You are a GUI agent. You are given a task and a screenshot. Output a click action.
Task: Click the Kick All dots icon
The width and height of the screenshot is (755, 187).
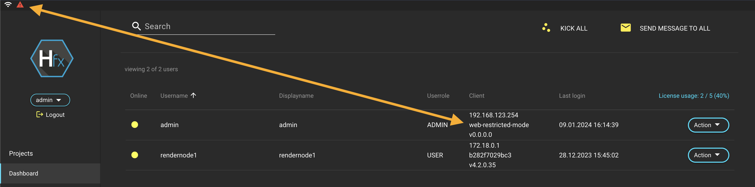546,28
